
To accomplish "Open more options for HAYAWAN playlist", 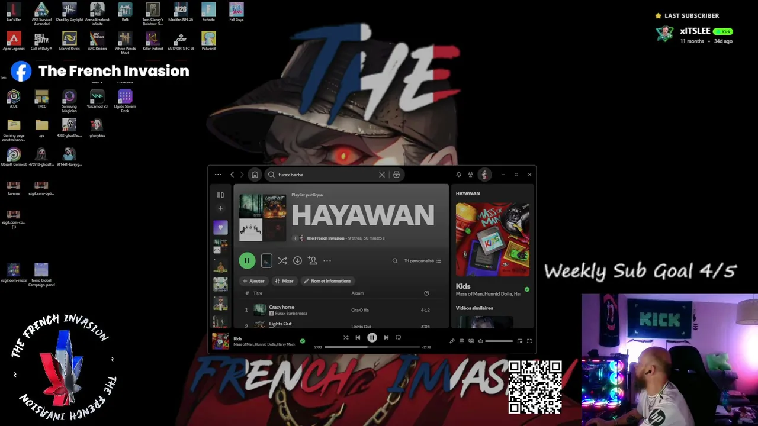I will (327, 260).
